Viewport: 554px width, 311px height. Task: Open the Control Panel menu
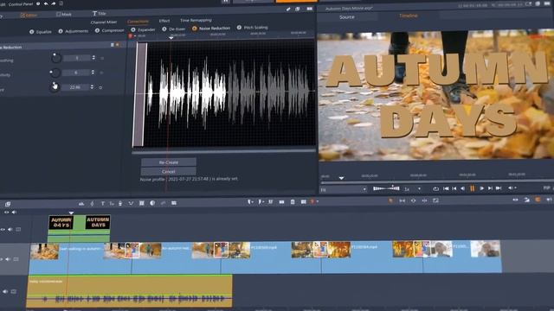coord(21,4)
